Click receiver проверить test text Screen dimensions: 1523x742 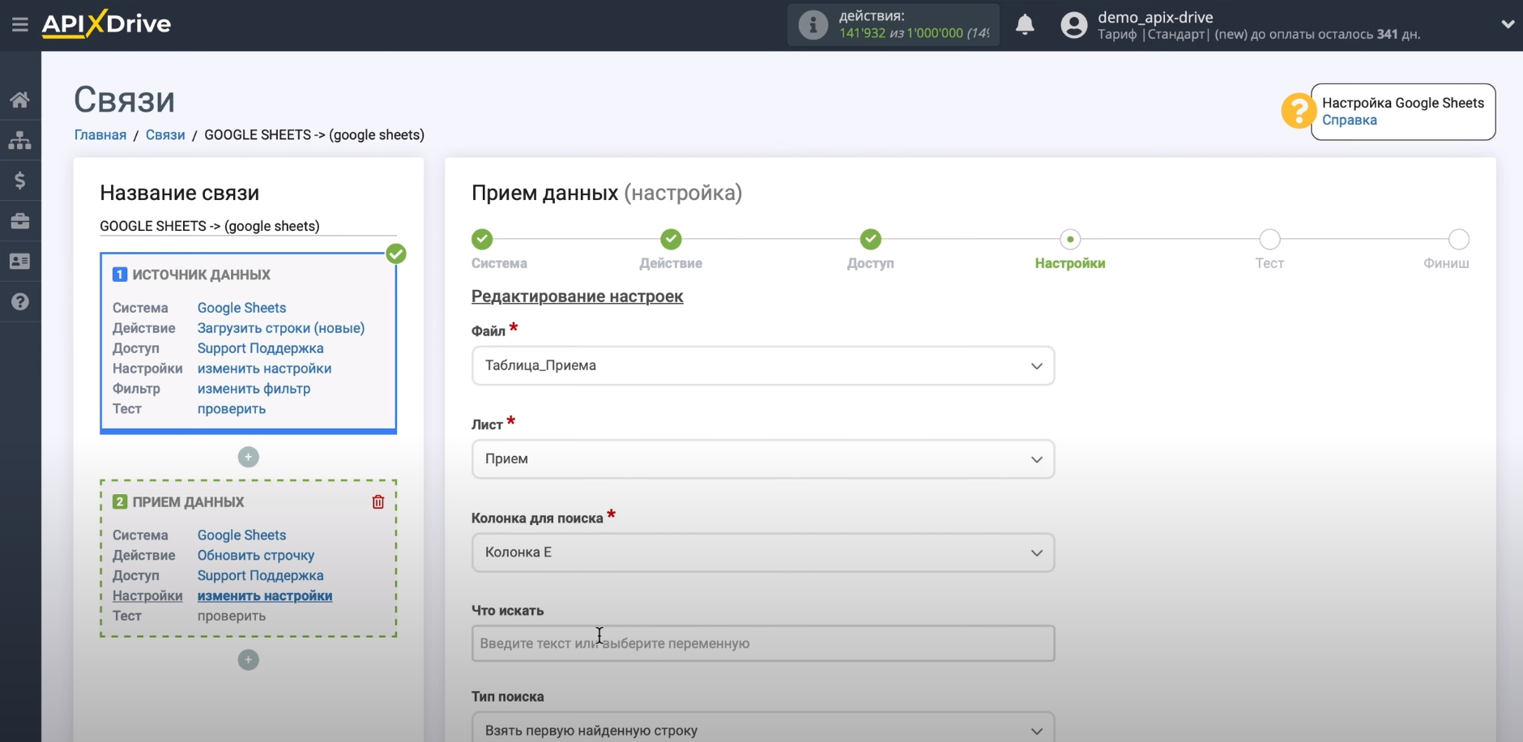[232, 616]
